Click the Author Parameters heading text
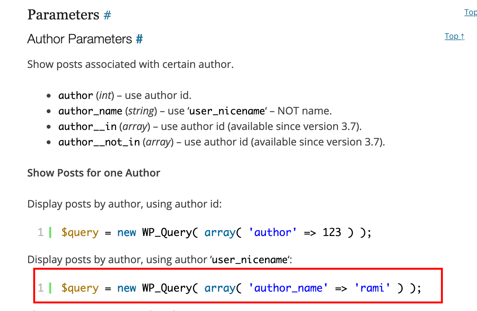The height and width of the screenshot is (311, 477). pyautogui.click(x=80, y=39)
